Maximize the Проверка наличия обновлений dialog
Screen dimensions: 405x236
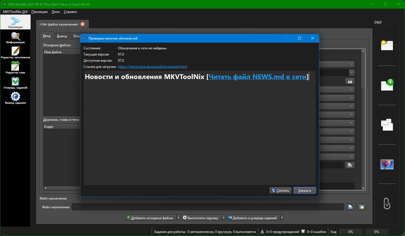coord(300,38)
